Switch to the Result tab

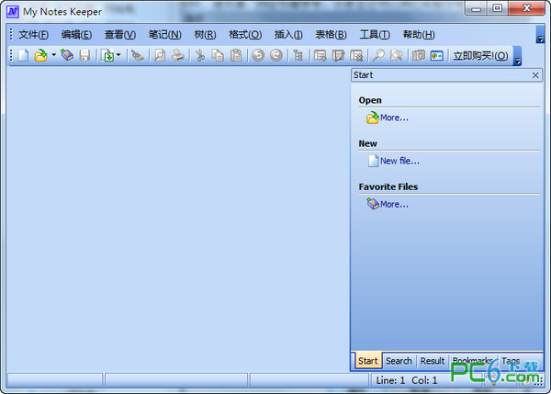(433, 361)
